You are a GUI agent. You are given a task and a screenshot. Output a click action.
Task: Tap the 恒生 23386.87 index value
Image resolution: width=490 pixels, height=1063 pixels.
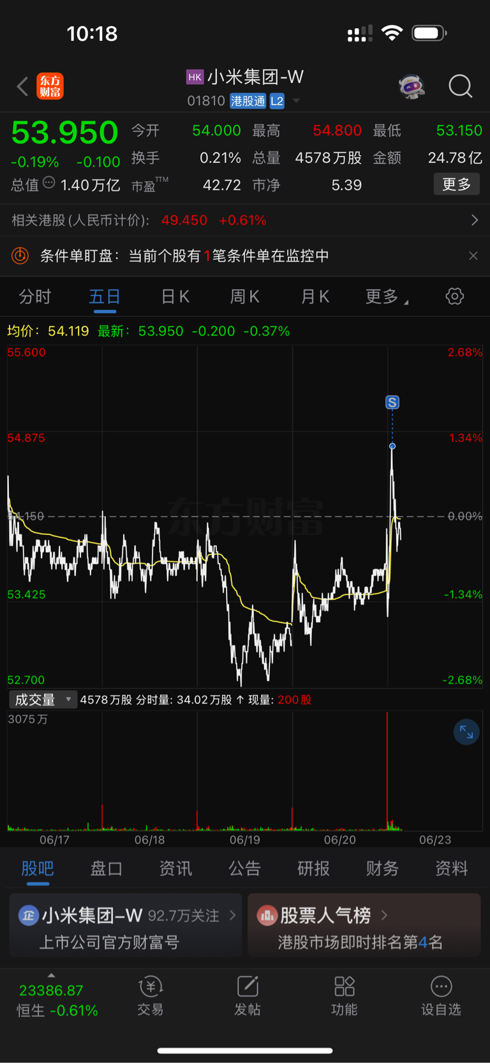[x=51, y=990]
